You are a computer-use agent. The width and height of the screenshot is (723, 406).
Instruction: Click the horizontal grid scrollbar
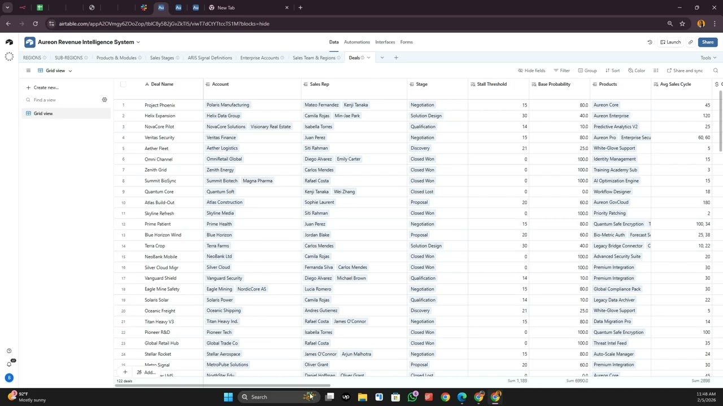click(x=223, y=386)
